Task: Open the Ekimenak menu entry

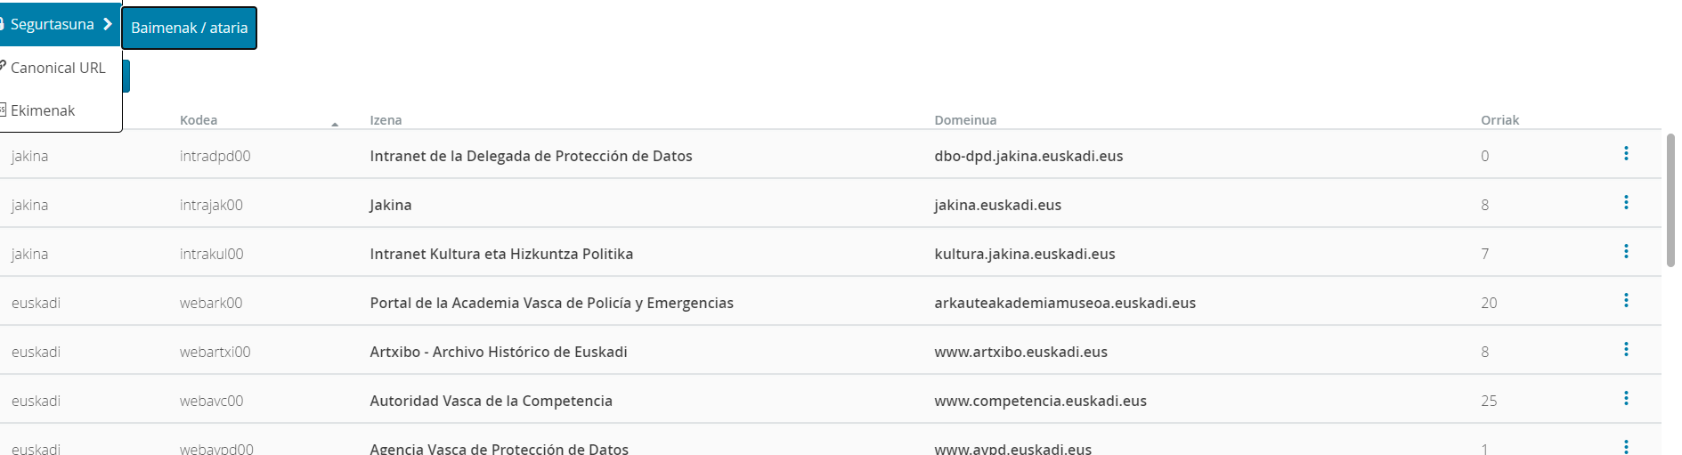Action: click(x=43, y=110)
